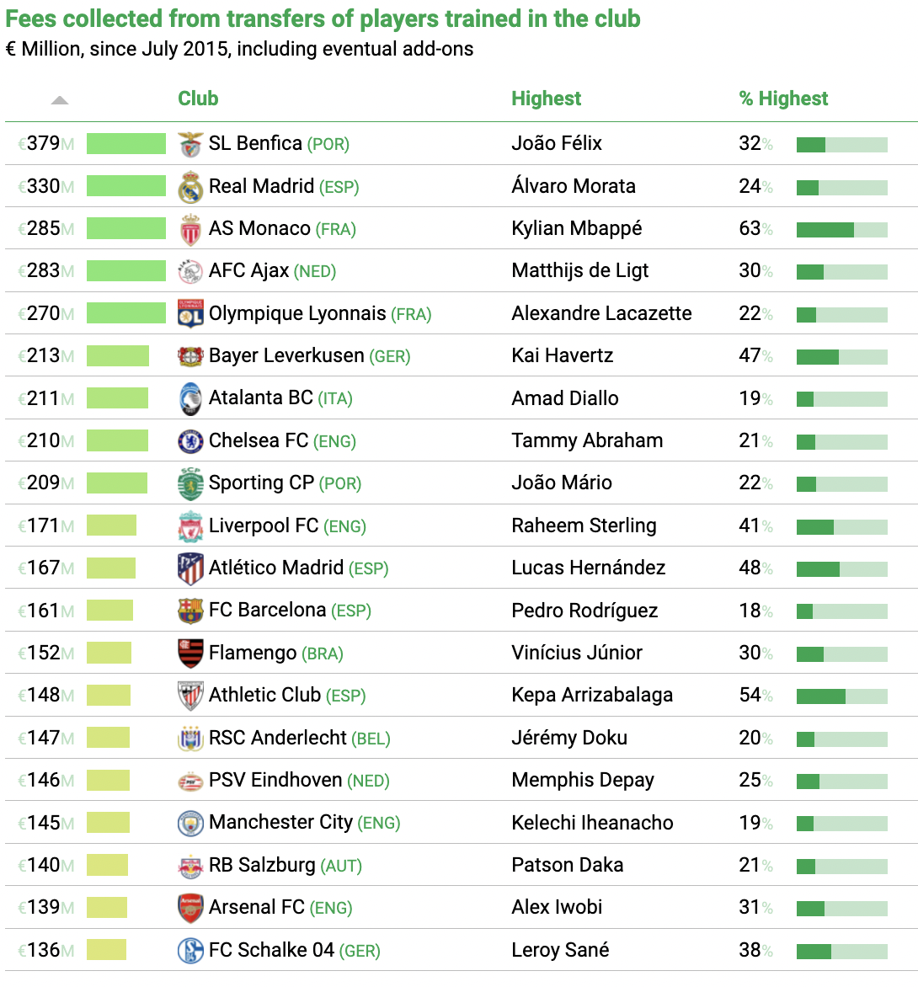The height and width of the screenshot is (987, 918).
Task: Click the Arsenal FC club crest
Action: [190, 908]
